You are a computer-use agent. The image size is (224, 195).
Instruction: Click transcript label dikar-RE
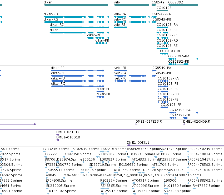coord(94,35)
